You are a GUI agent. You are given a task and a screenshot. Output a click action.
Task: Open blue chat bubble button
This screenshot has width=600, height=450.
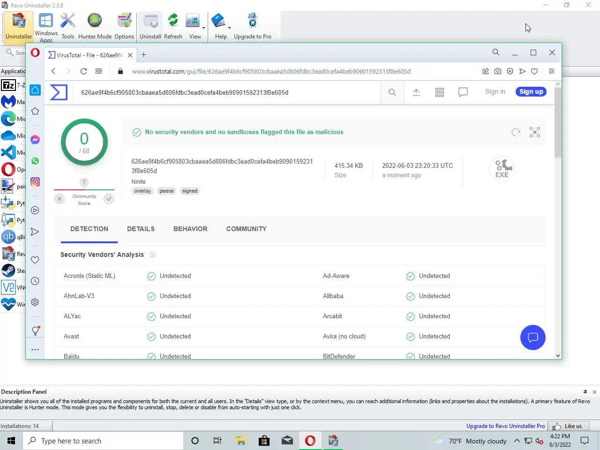click(x=533, y=337)
